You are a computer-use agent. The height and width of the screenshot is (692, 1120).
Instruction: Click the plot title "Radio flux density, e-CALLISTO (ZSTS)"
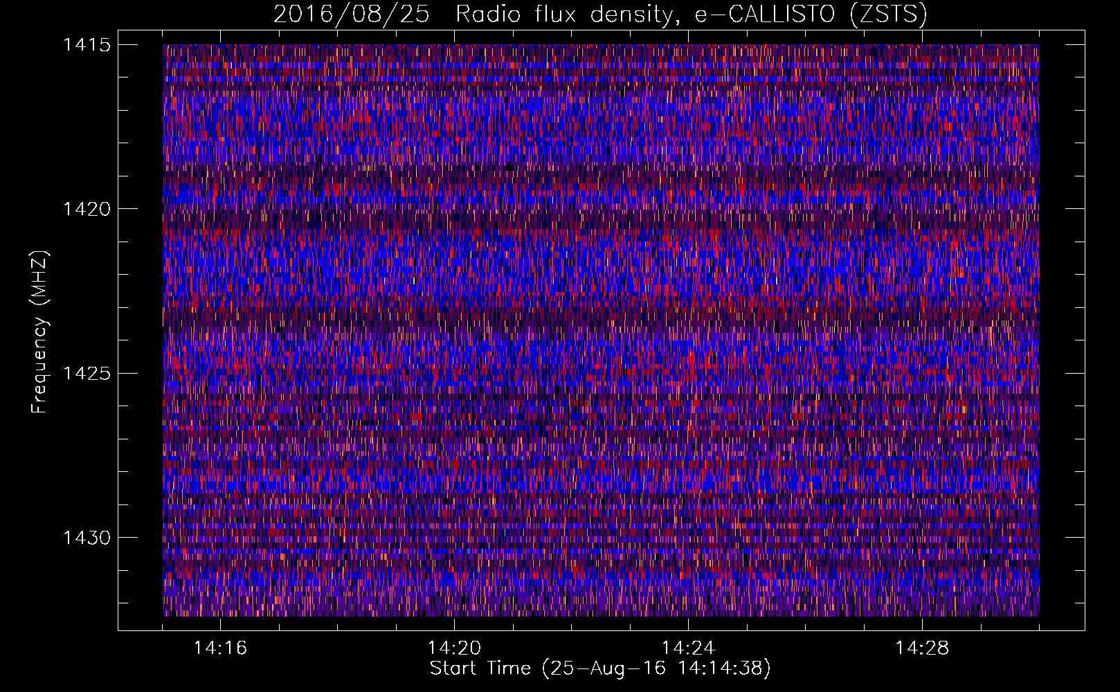(x=691, y=15)
